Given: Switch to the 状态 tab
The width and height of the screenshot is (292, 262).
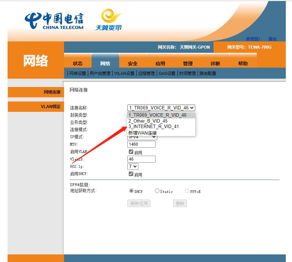Looking at the screenshot, I should (77, 63).
